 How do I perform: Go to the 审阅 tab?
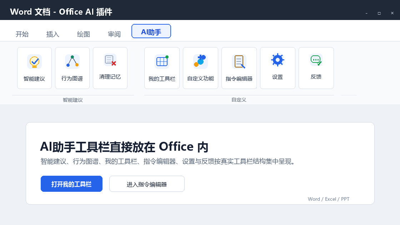click(x=114, y=34)
